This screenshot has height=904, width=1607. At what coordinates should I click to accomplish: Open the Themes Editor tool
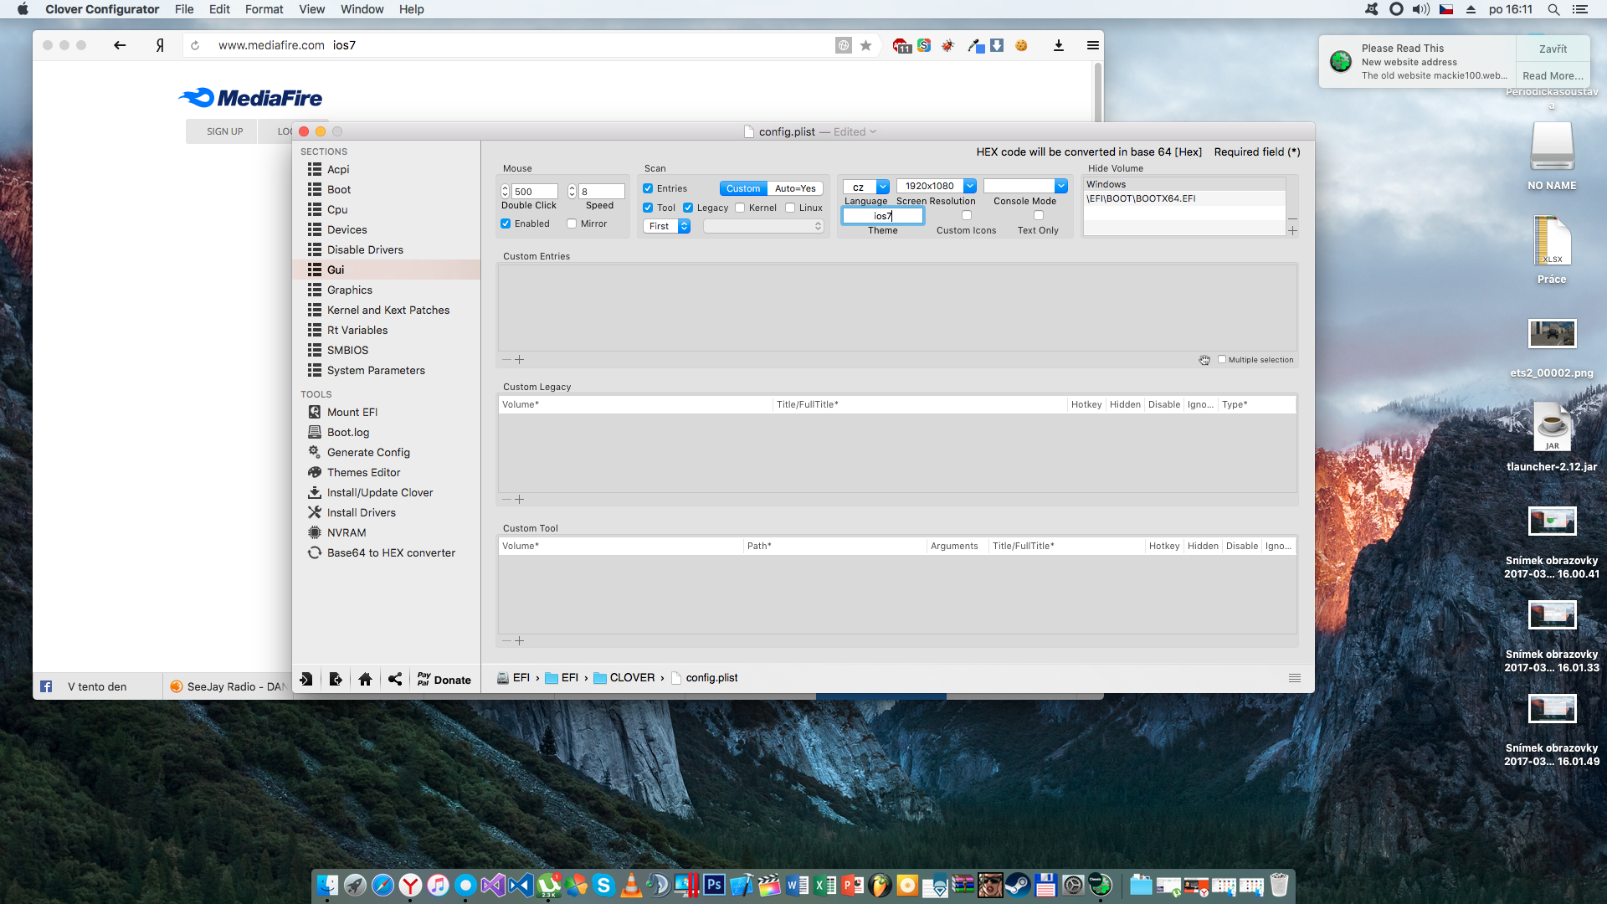point(363,472)
